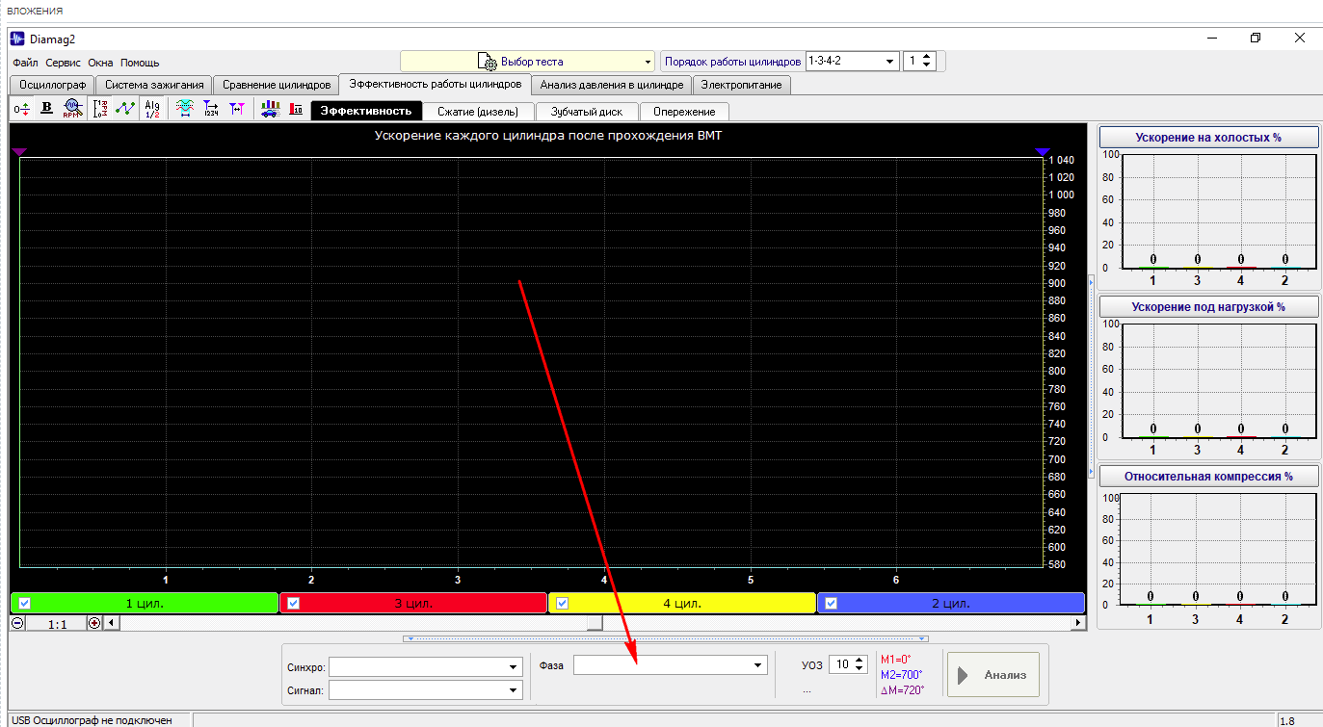
Task: Click the purple M1 marker triangle
Action: [x=18, y=152]
